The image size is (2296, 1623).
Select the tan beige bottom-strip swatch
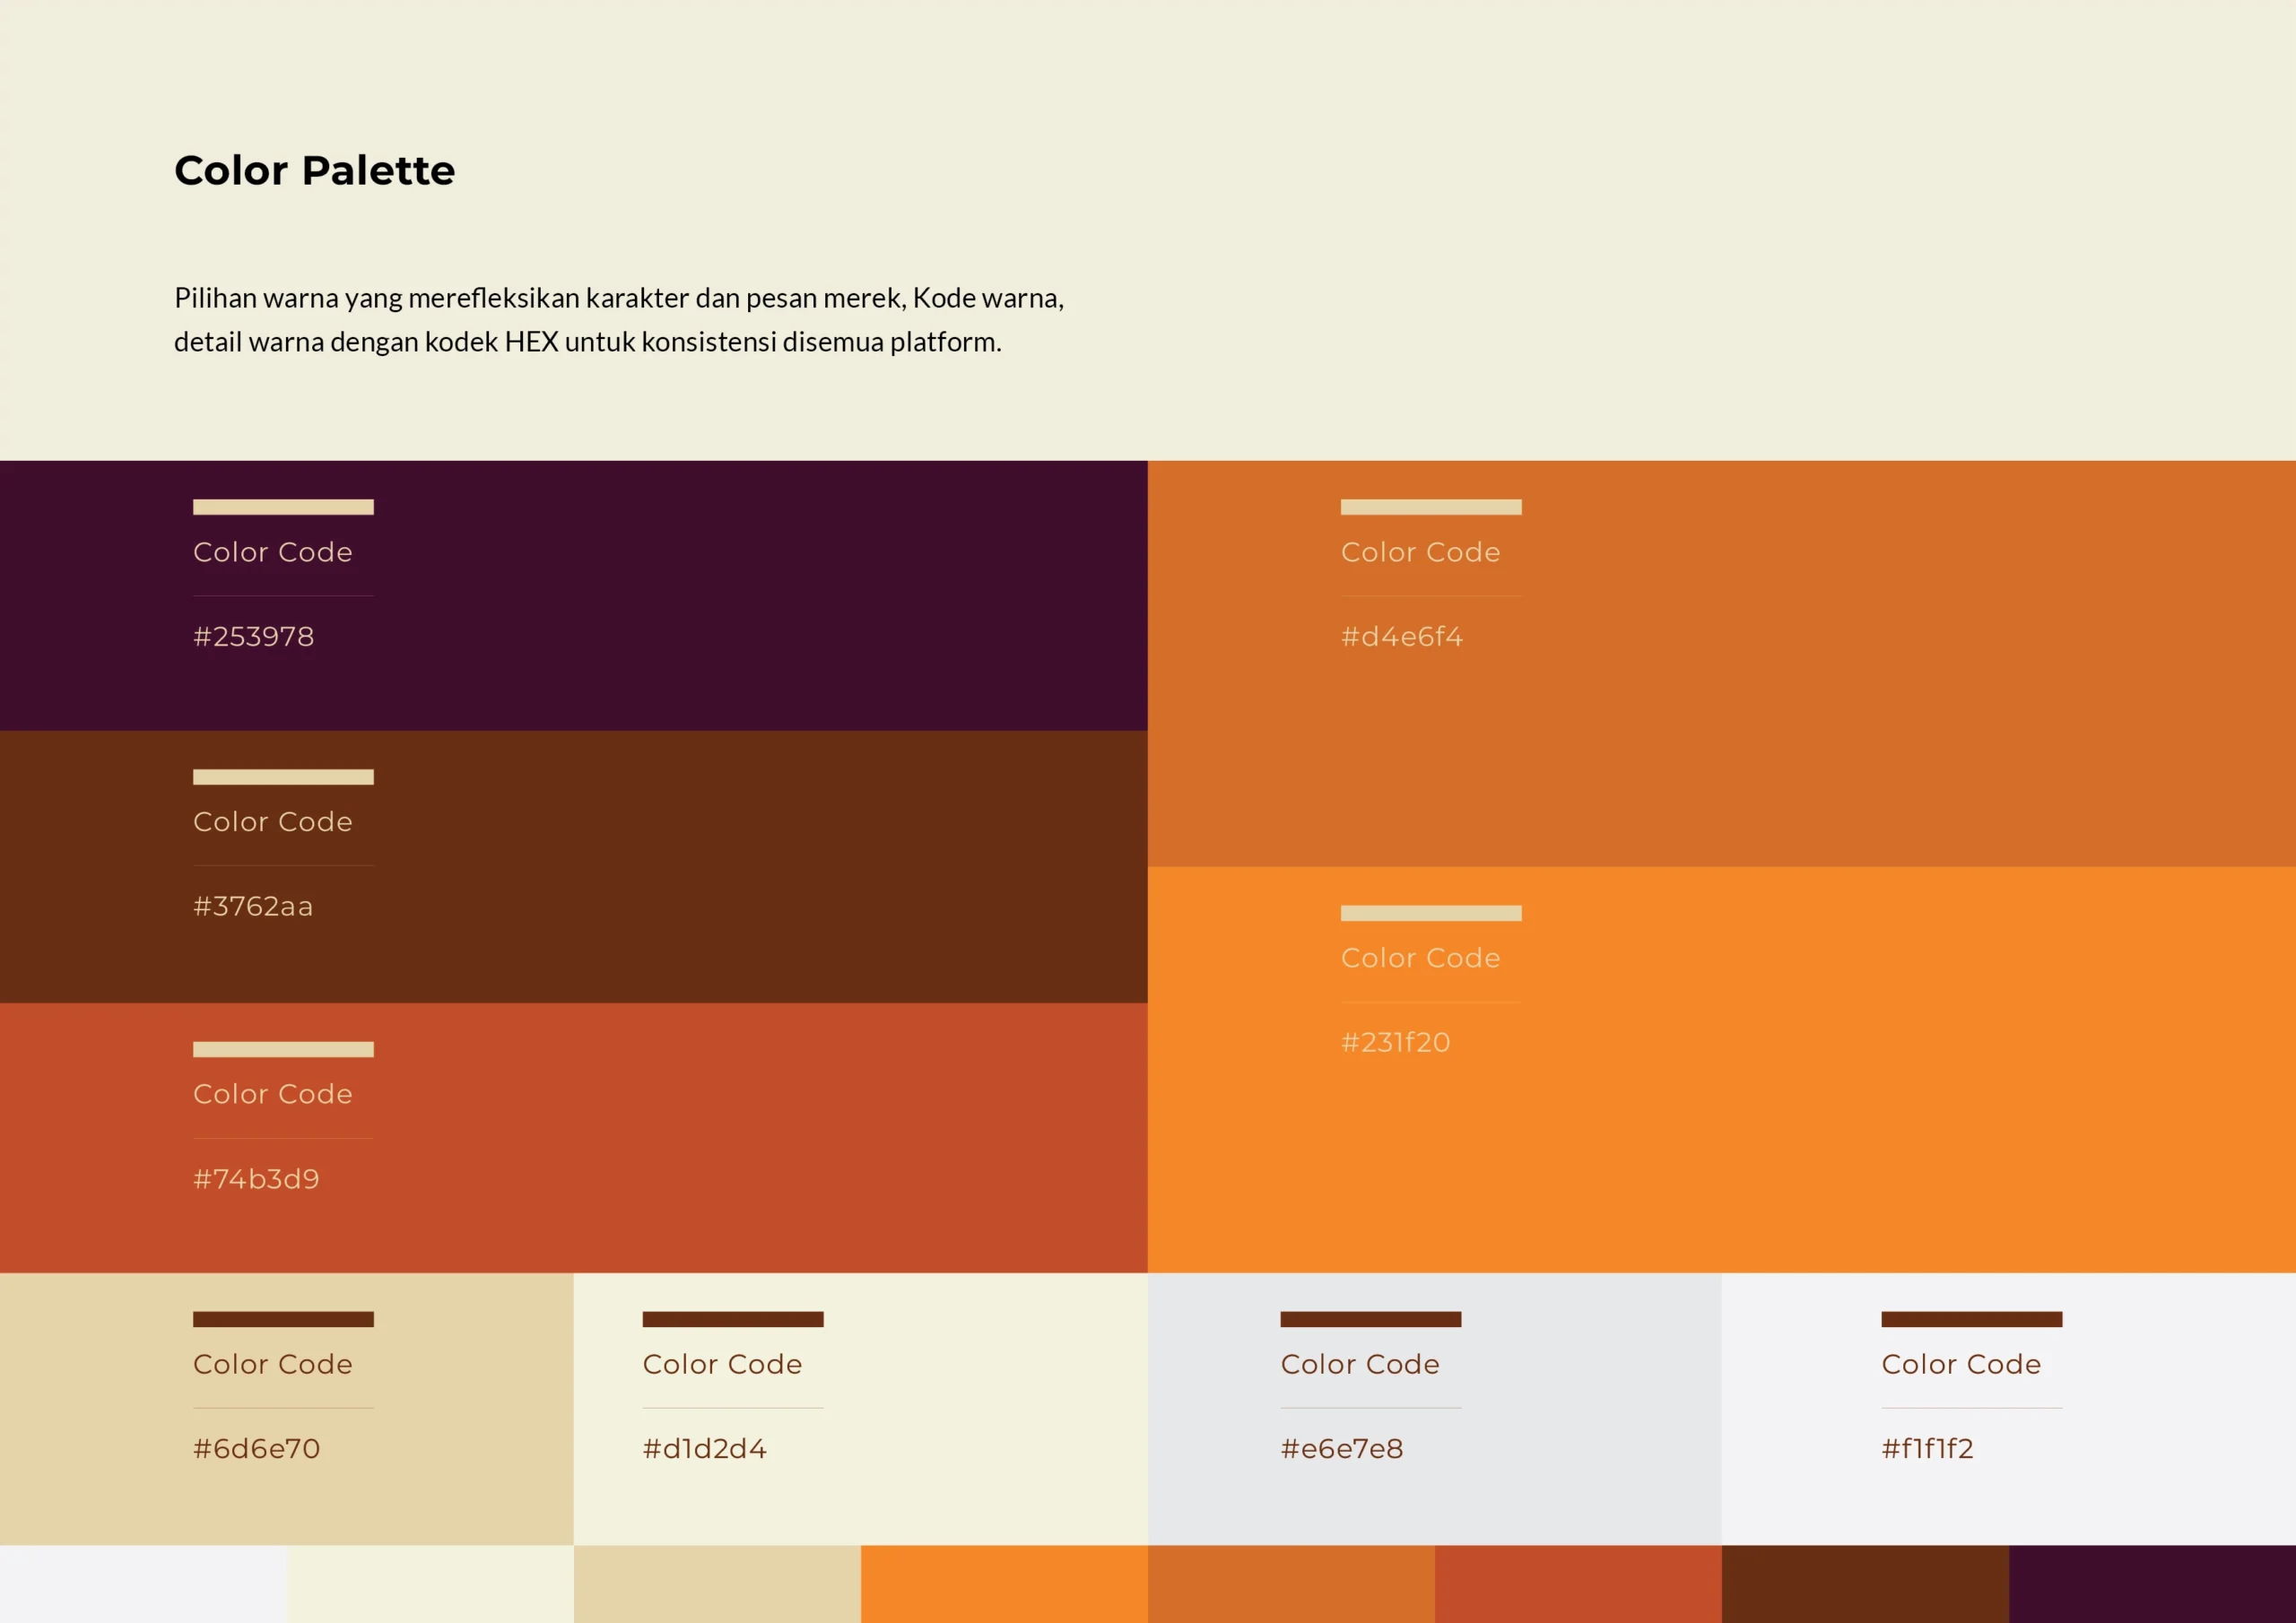click(717, 1584)
